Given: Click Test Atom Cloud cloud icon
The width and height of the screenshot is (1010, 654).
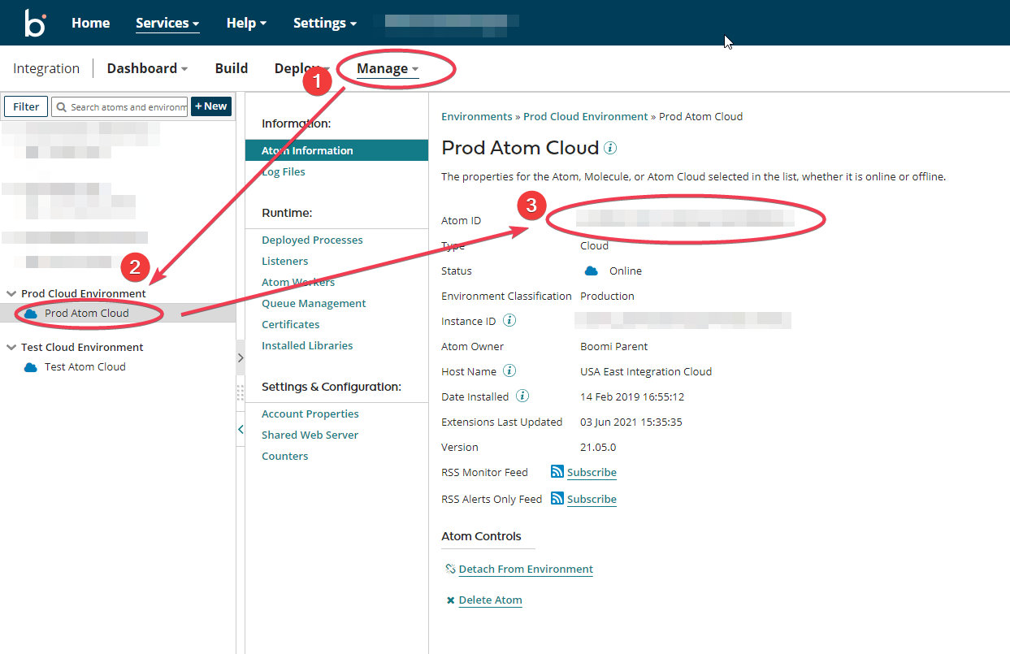Looking at the screenshot, I should (31, 367).
